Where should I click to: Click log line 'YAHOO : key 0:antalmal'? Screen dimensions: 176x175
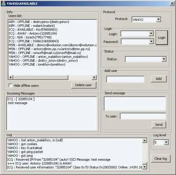pos(24,148)
